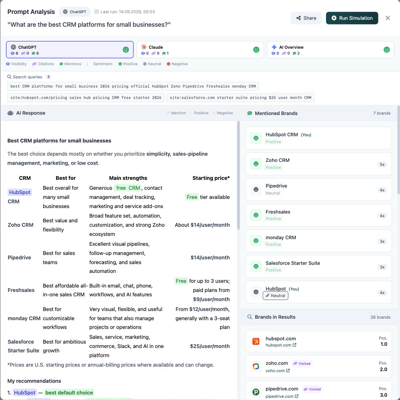
Task: Click the search queries count badge 3
Action: click(48, 77)
